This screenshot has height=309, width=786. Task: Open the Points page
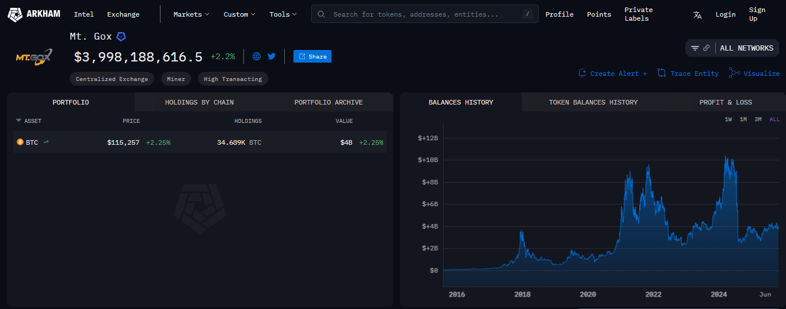coord(599,14)
